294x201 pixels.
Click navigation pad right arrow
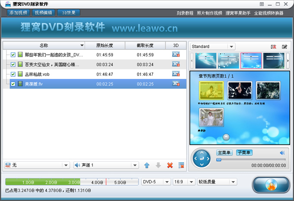[208, 159]
